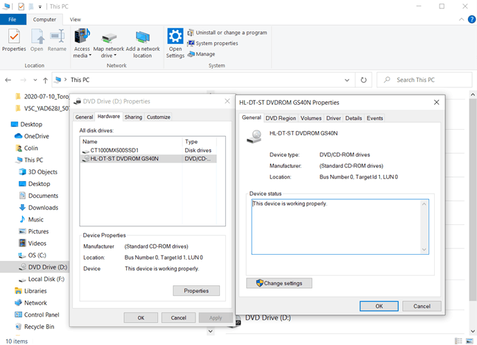Image resolution: width=477 pixels, height=345 pixels.
Task: Open the Driver tab
Action: pyautogui.click(x=333, y=118)
